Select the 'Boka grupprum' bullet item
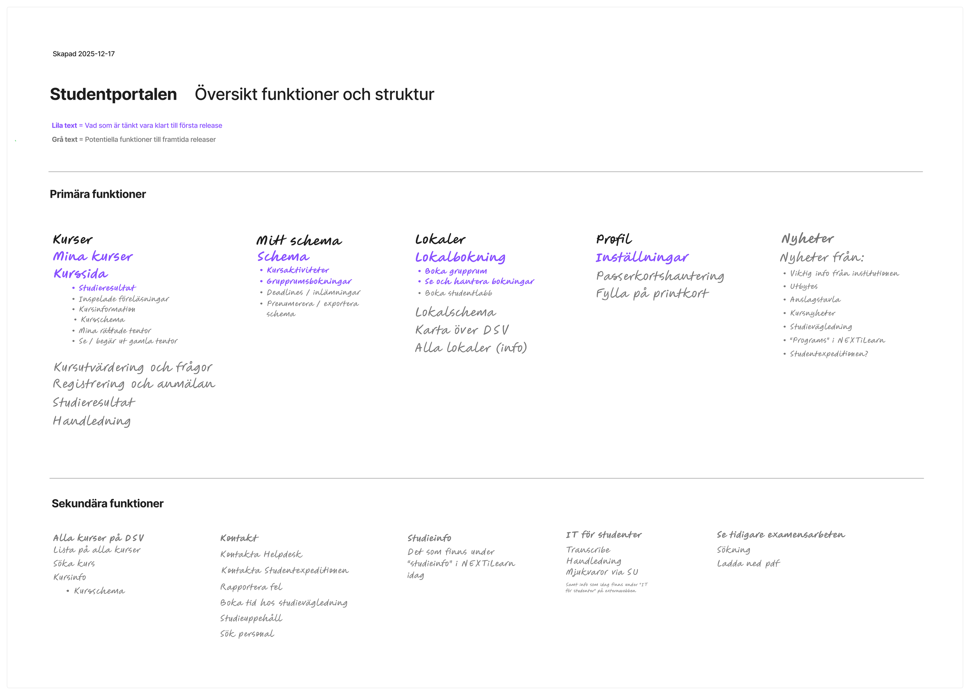Screen dimensions: 970x695 click(456, 271)
